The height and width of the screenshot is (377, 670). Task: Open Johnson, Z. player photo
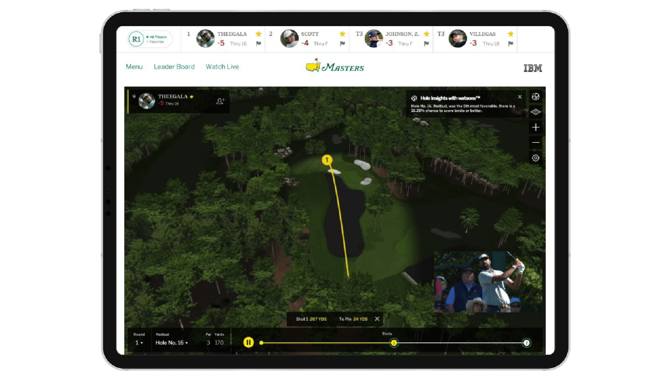pyautogui.click(x=374, y=39)
